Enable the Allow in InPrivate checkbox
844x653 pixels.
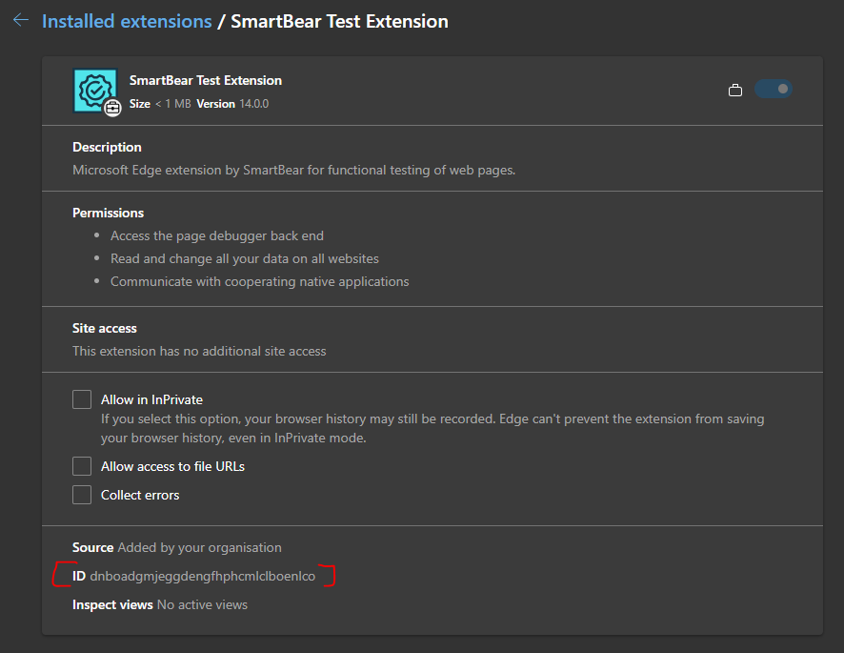82,399
